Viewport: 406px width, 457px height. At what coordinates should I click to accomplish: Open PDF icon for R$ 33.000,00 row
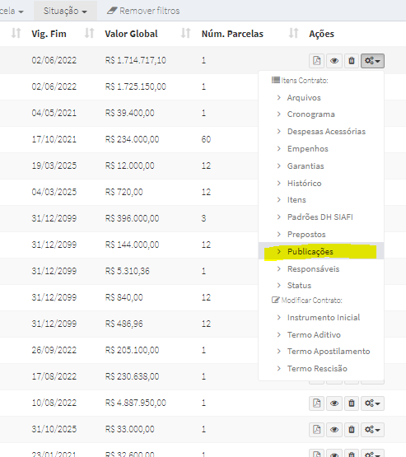[x=316, y=430]
